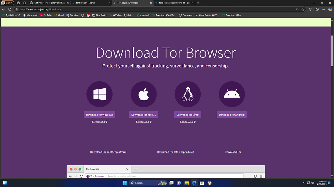The width and height of the screenshot is (334, 187).
Task: Open the Translate bookmark
Action: tap(72, 15)
